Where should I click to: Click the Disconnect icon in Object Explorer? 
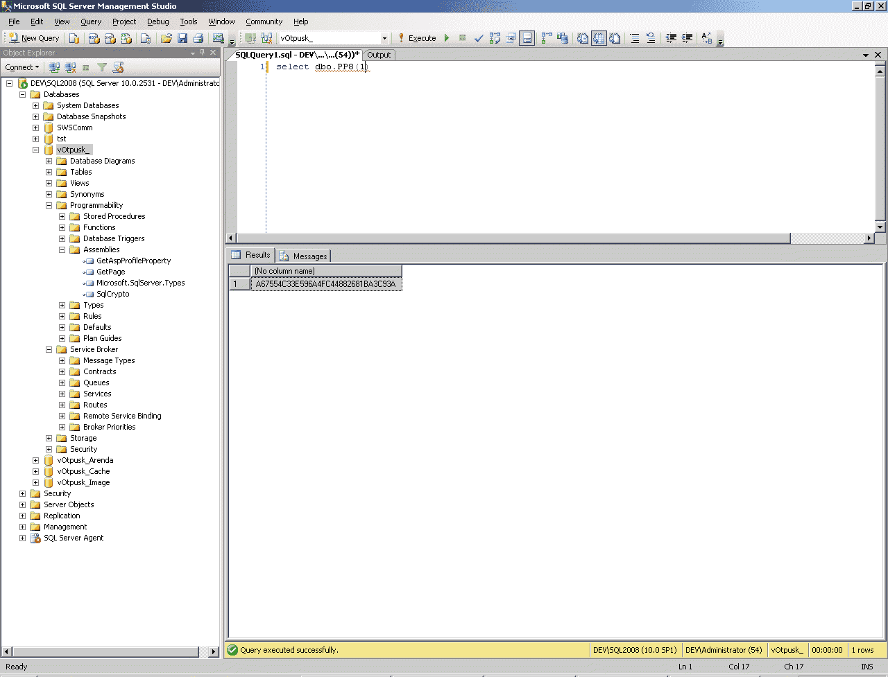[x=70, y=67]
